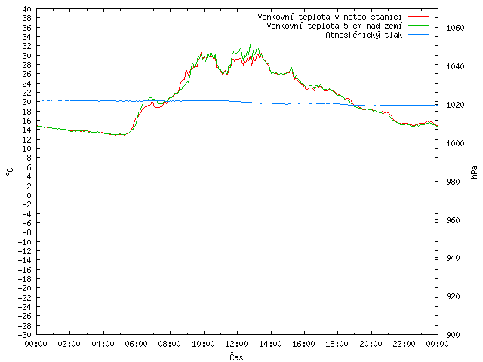Click legend text 'Venkovní teplota v meteo stanici'

330,17
